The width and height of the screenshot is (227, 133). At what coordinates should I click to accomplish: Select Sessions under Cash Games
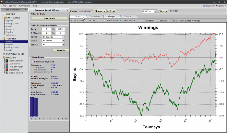(10, 29)
